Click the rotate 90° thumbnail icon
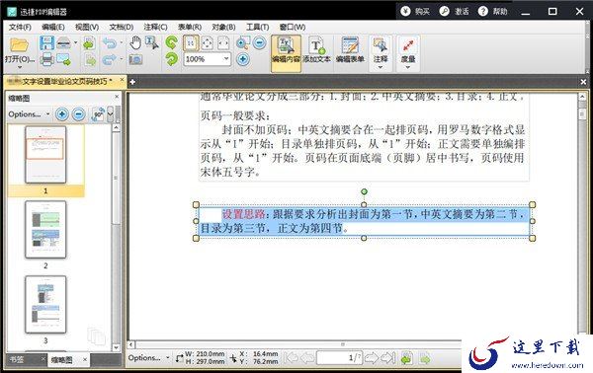Viewport: 593px width, 373px height. pos(97,114)
